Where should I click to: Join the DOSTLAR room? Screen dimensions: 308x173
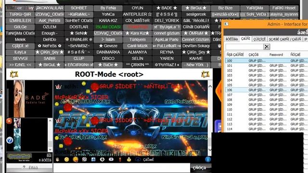click(x=79, y=27)
